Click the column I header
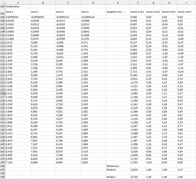Viewport: 196px width, 179px height. 186,2
